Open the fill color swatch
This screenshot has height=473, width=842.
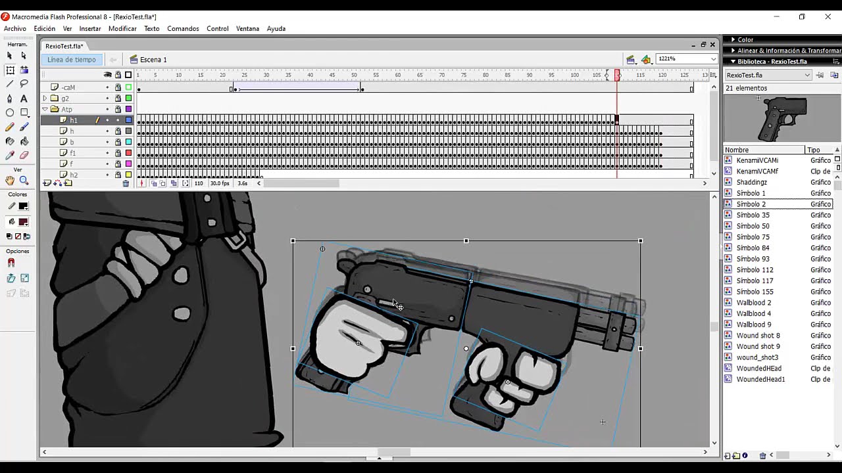click(x=23, y=222)
